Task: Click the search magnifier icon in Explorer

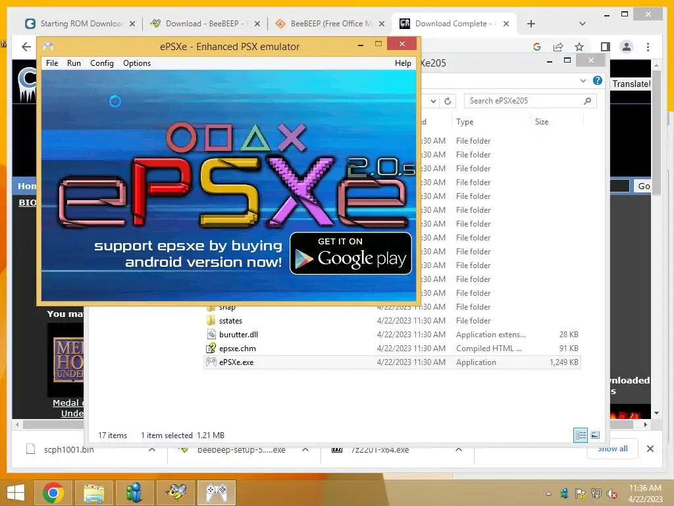Action: tap(587, 101)
